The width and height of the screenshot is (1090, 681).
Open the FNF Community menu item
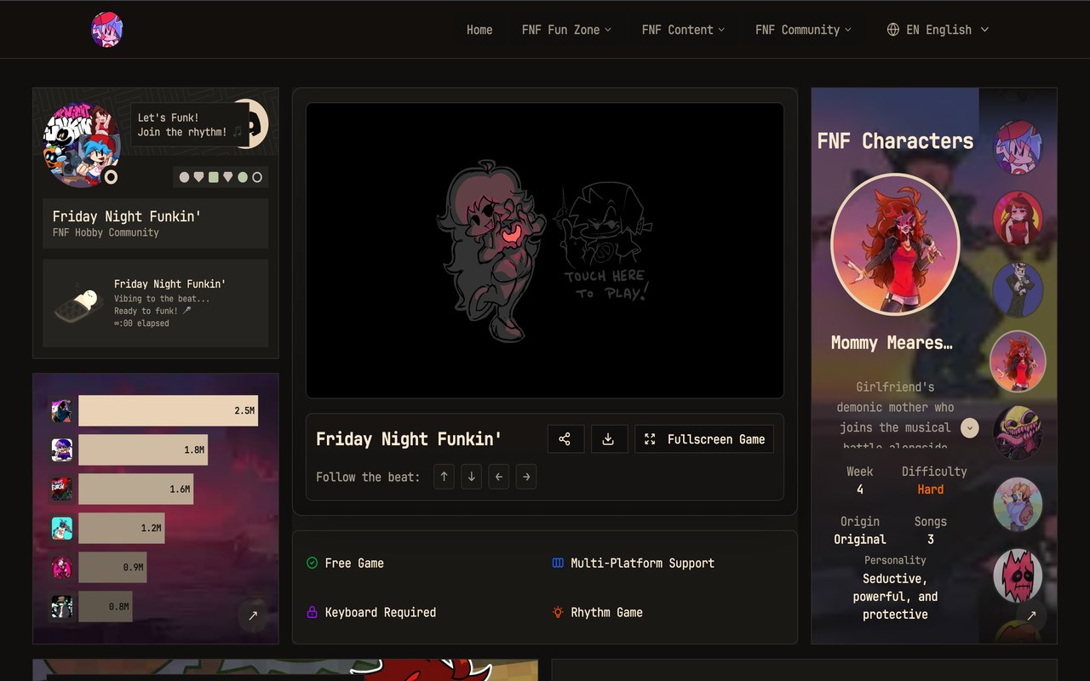point(802,29)
